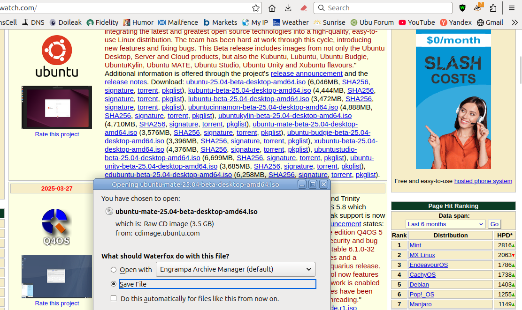This screenshot has width=522, height=310.
Task: Click Rate this project under Ubuntu
Action: [x=57, y=134]
